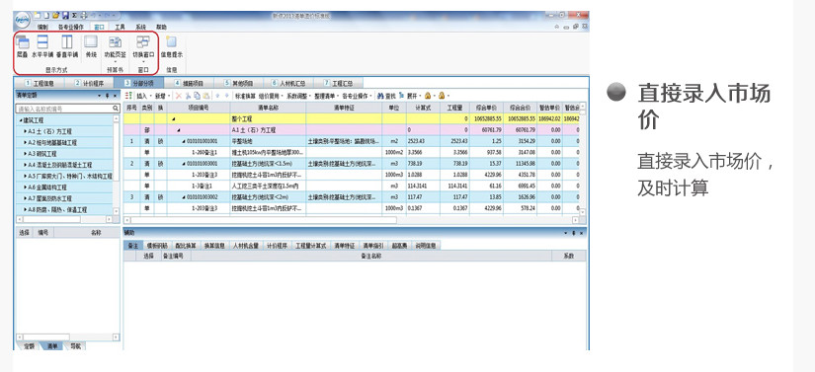This screenshot has width=815, height=372.
Task: Switch to the 7 工程汇总 tab
Action: (x=339, y=83)
